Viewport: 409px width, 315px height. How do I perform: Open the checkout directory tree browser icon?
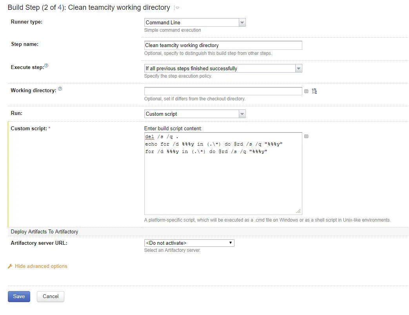pyautogui.click(x=314, y=91)
